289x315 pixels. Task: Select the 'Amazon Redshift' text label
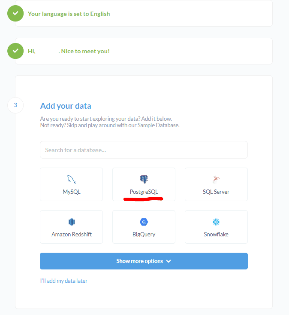point(72,234)
